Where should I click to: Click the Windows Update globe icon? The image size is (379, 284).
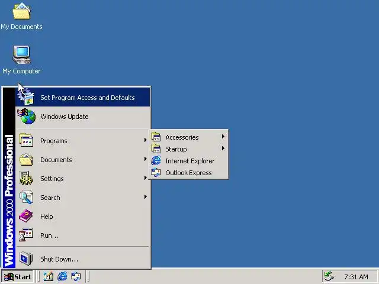pos(27,117)
